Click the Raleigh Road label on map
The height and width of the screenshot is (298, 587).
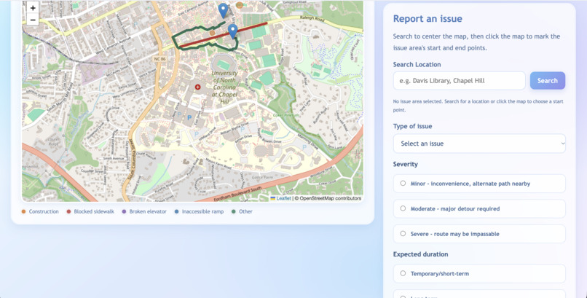[x=312, y=18]
